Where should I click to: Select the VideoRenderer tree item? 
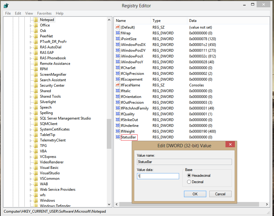point(52,162)
